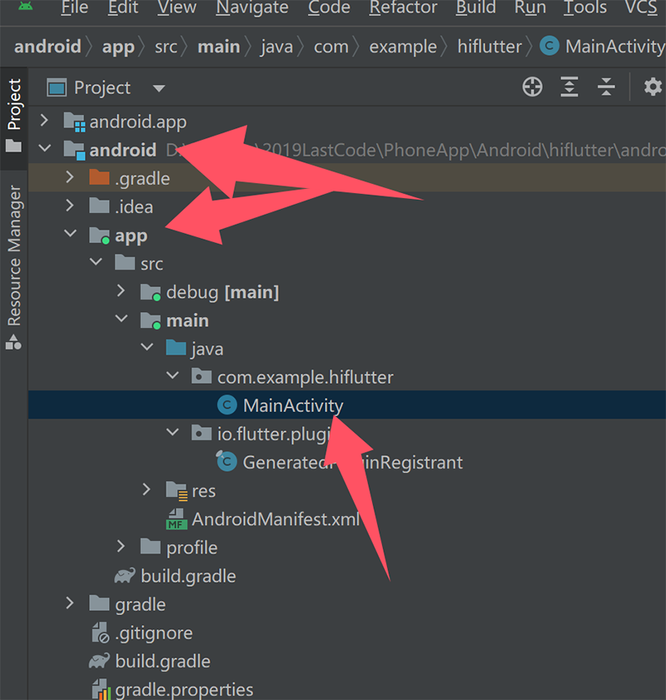Collapse the main source set folder
This screenshot has height=700, width=666.
(x=122, y=318)
